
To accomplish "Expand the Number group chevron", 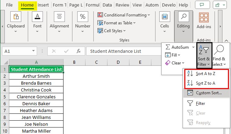I will tap(83, 31).
